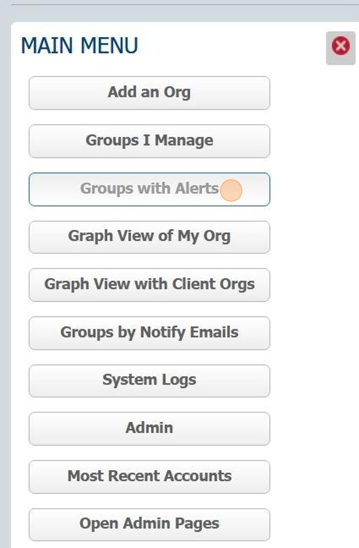The image size is (359, 548).
Task: Launch Open Admin Pages
Action: point(149,524)
